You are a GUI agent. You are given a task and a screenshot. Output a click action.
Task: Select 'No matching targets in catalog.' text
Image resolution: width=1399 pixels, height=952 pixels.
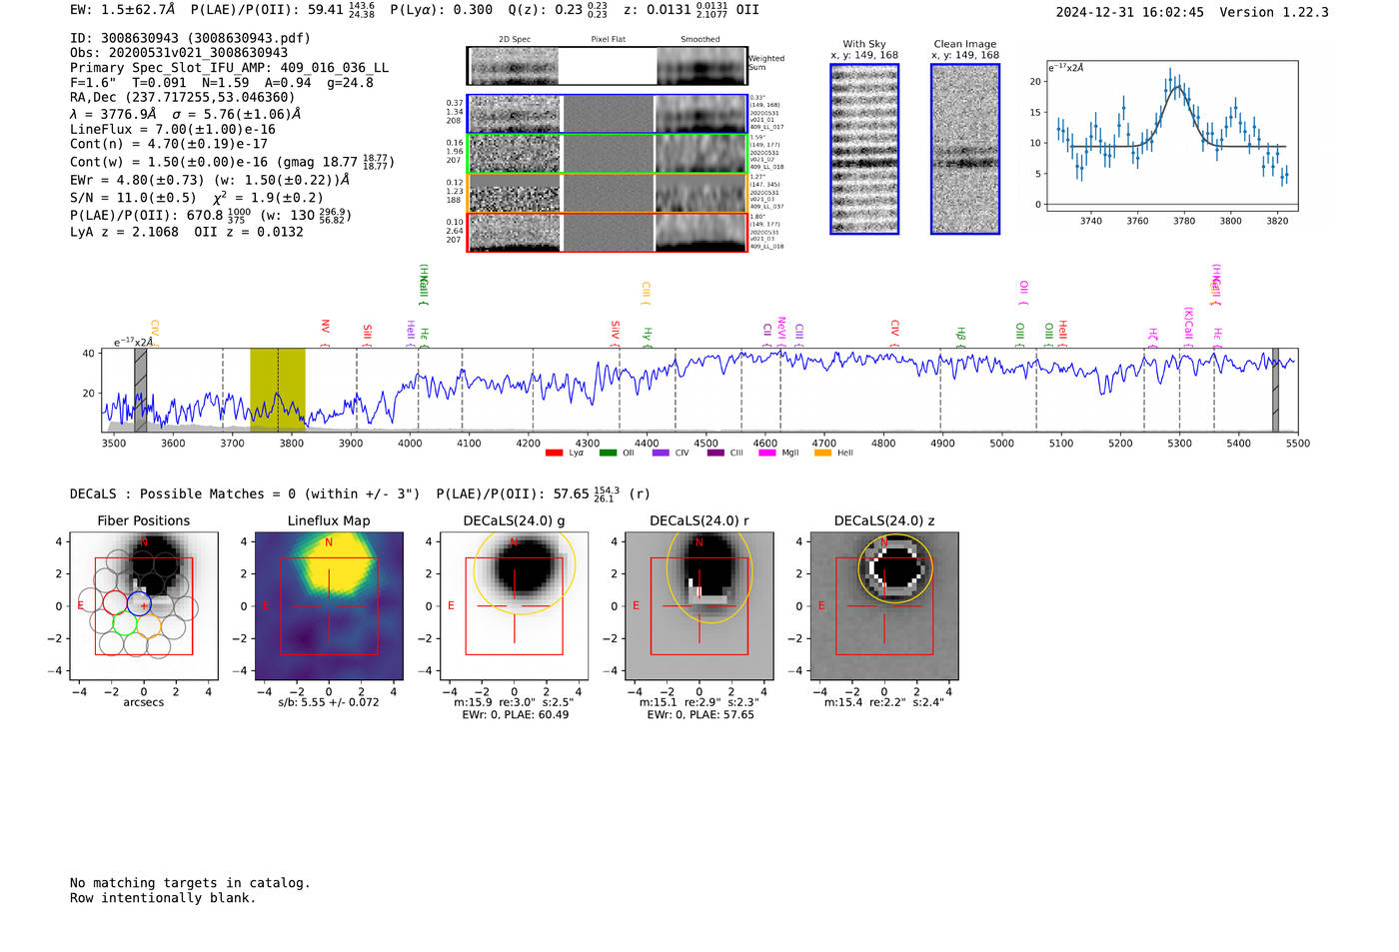click(x=190, y=883)
